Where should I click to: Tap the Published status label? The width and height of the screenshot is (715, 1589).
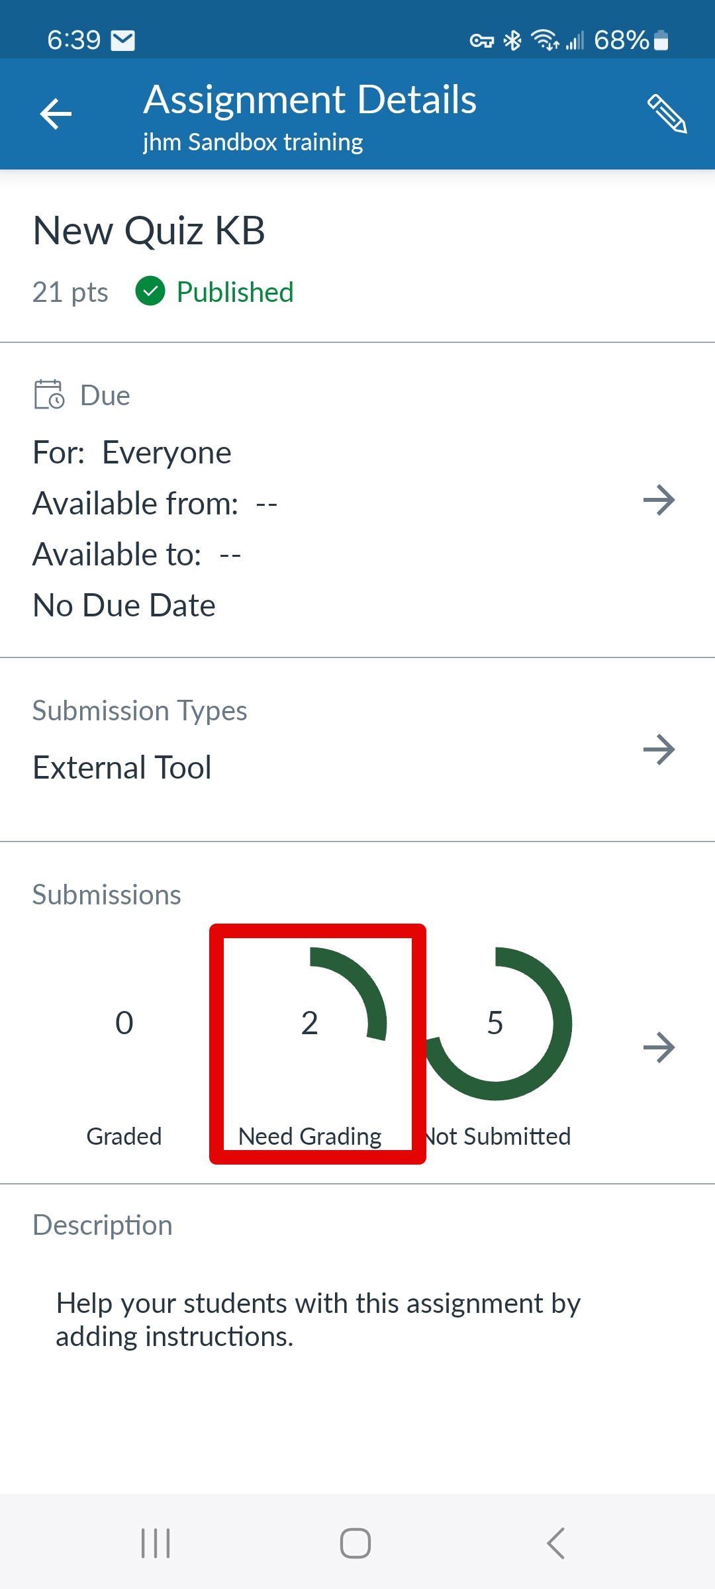(x=235, y=292)
